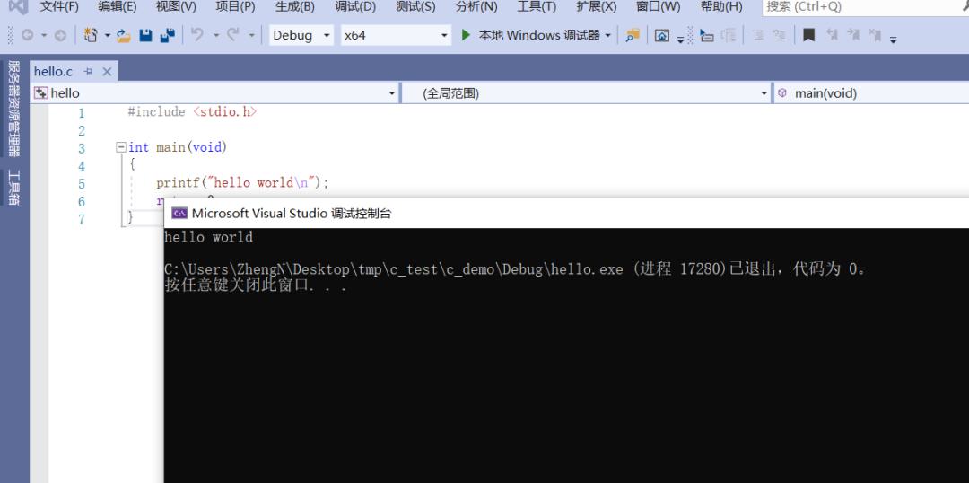Open the Redo history dropdown arrow

tap(251, 35)
